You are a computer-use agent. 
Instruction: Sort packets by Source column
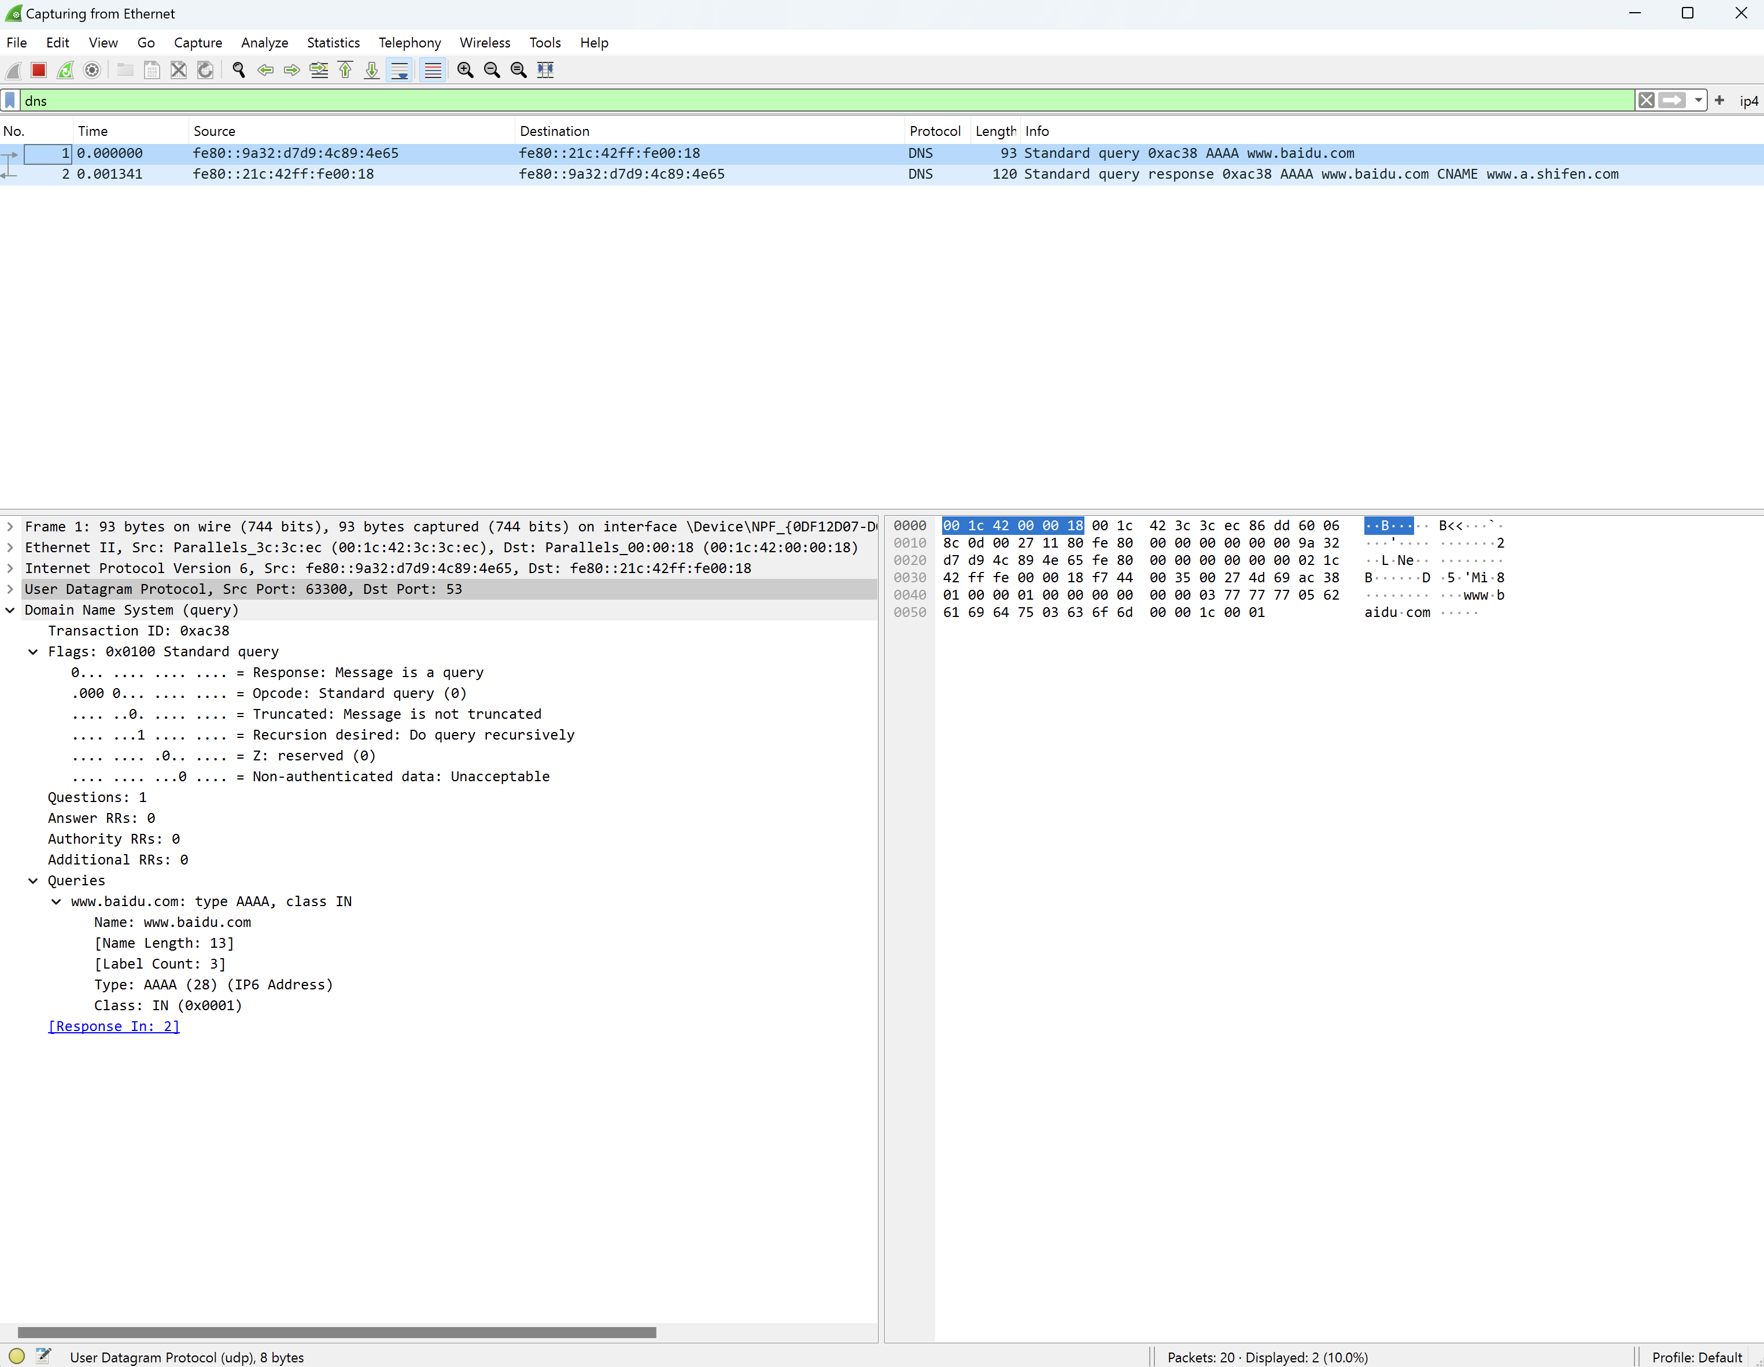pyautogui.click(x=351, y=131)
